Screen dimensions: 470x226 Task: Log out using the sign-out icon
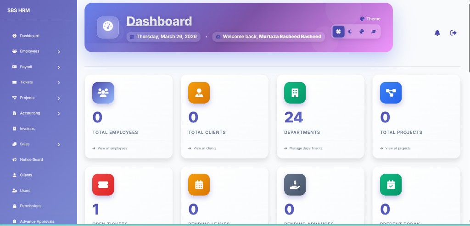[453, 33]
